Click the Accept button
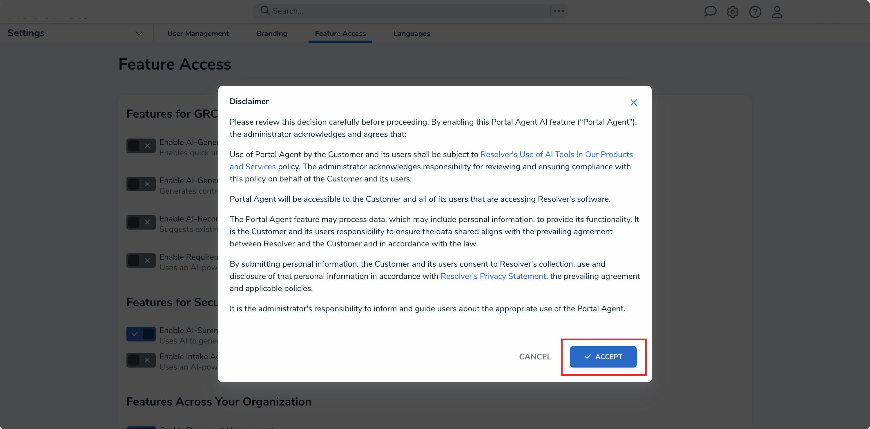870x429 pixels. (603, 357)
